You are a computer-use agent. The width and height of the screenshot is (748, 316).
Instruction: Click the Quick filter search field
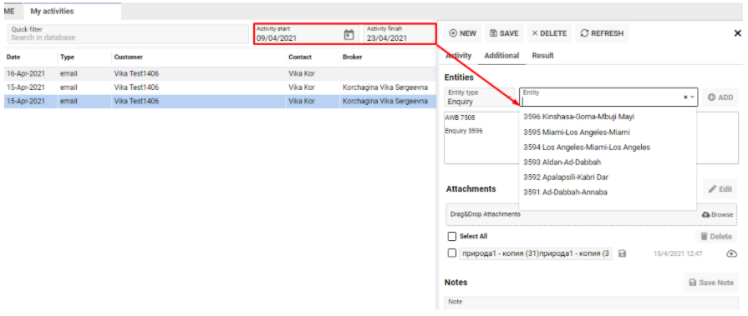[128, 34]
